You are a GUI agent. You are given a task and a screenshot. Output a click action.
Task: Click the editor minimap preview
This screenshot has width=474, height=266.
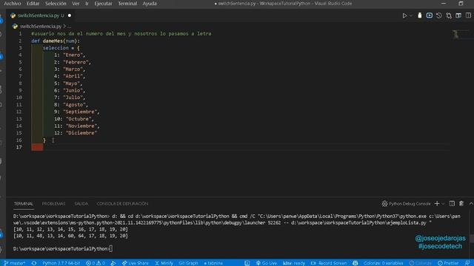pyautogui.click(x=461, y=35)
